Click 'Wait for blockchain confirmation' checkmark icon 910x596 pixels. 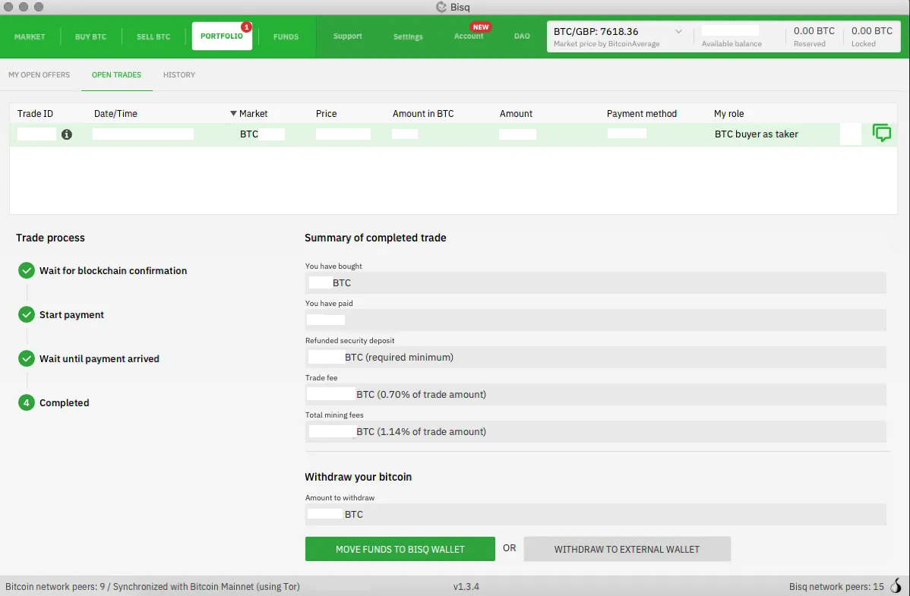coord(27,270)
